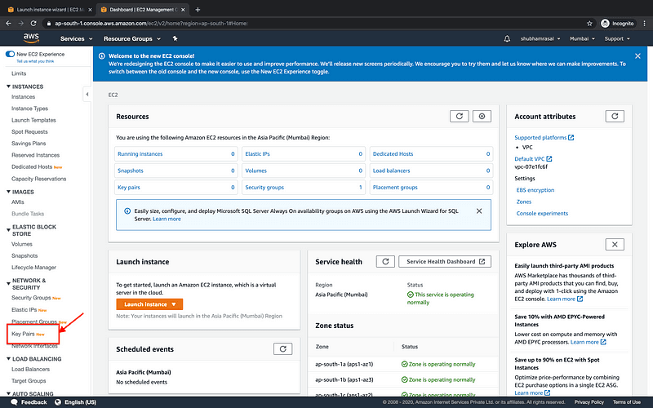Click Security groups resource link
The width and height of the screenshot is (653, 408).
pyautogui.click(x=264, y=188)
